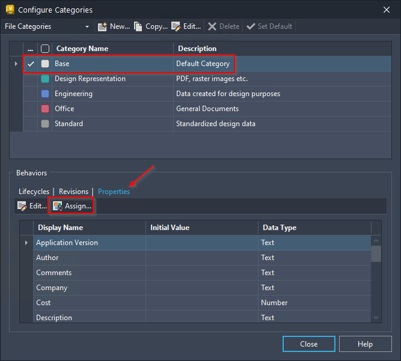The image size is (401, 361).
Task: Select the Company property row
Action: (x=202, y=288)
